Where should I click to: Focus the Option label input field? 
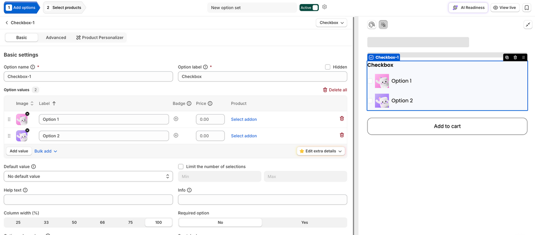(x=263, y=77)
